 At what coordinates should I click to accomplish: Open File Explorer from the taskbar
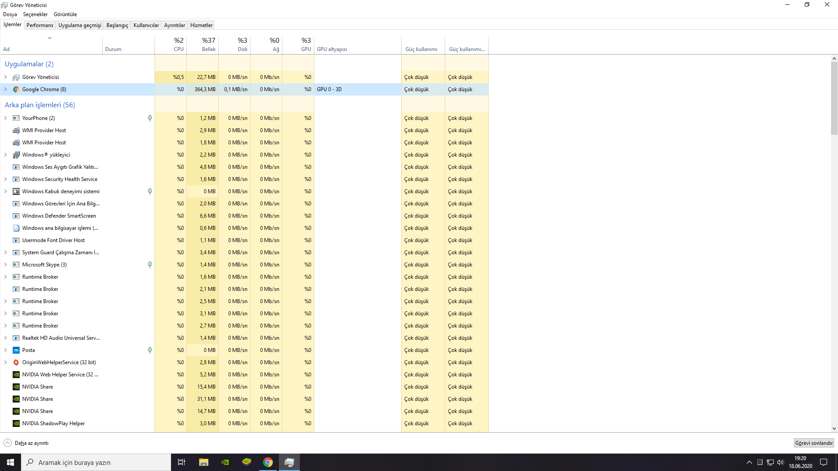203,462
